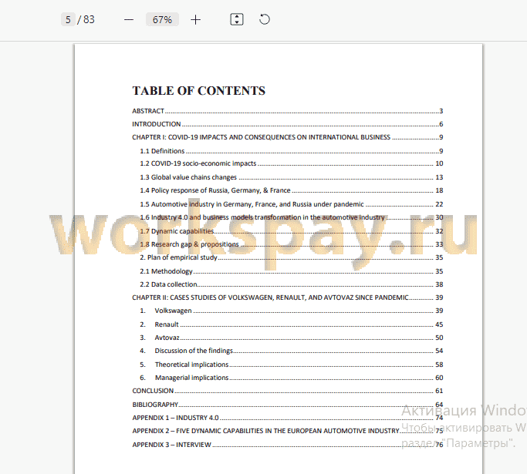
Task: Open Managerial implications entry
Action: tap(292, 378)
